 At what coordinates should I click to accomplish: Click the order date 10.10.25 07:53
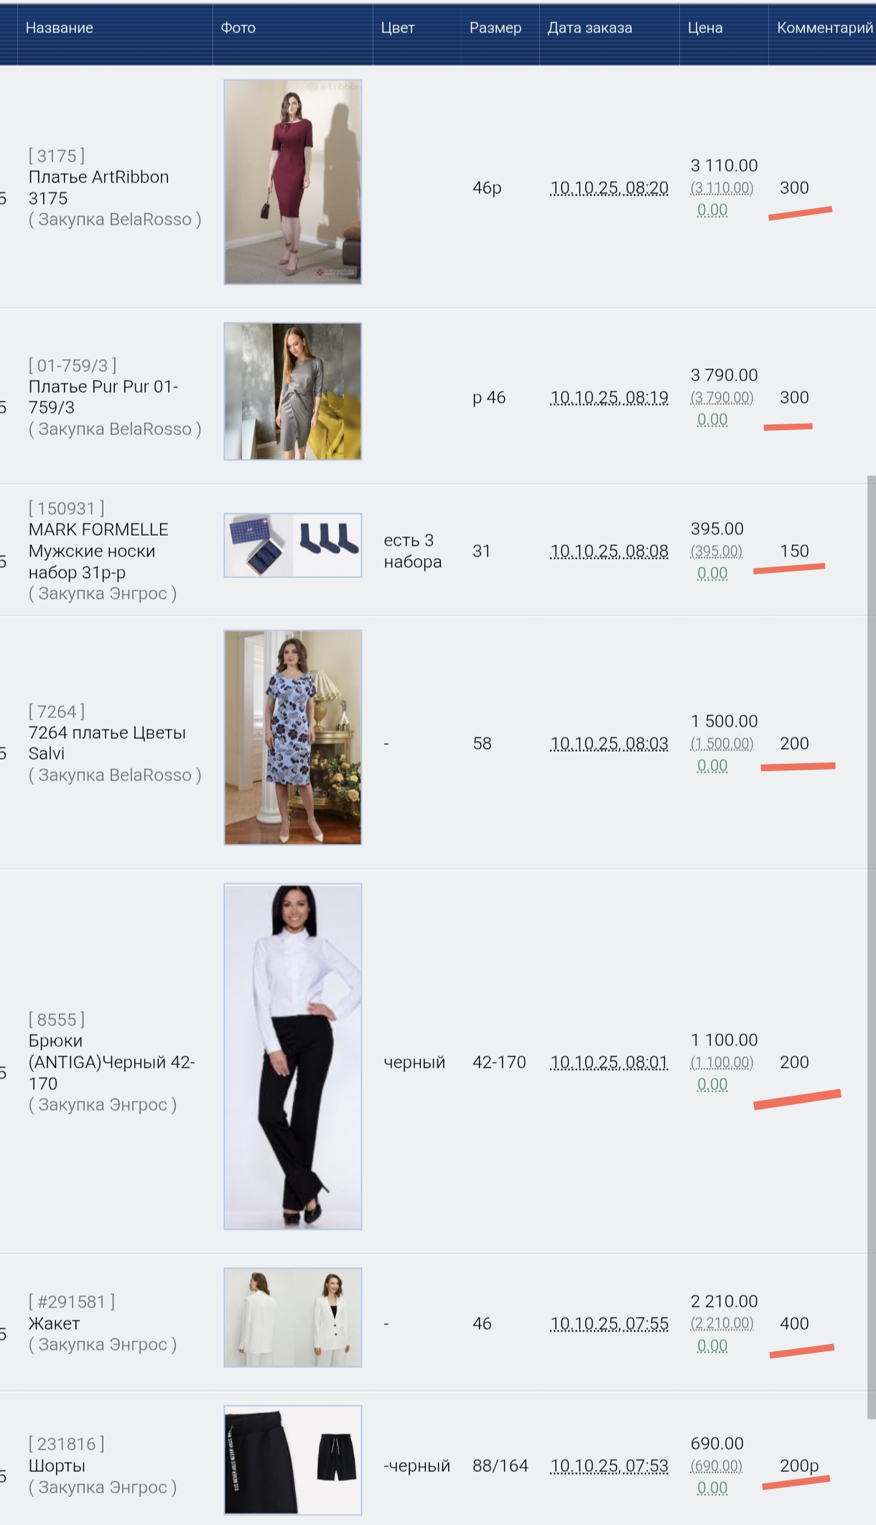click(x=609, y=1466)
